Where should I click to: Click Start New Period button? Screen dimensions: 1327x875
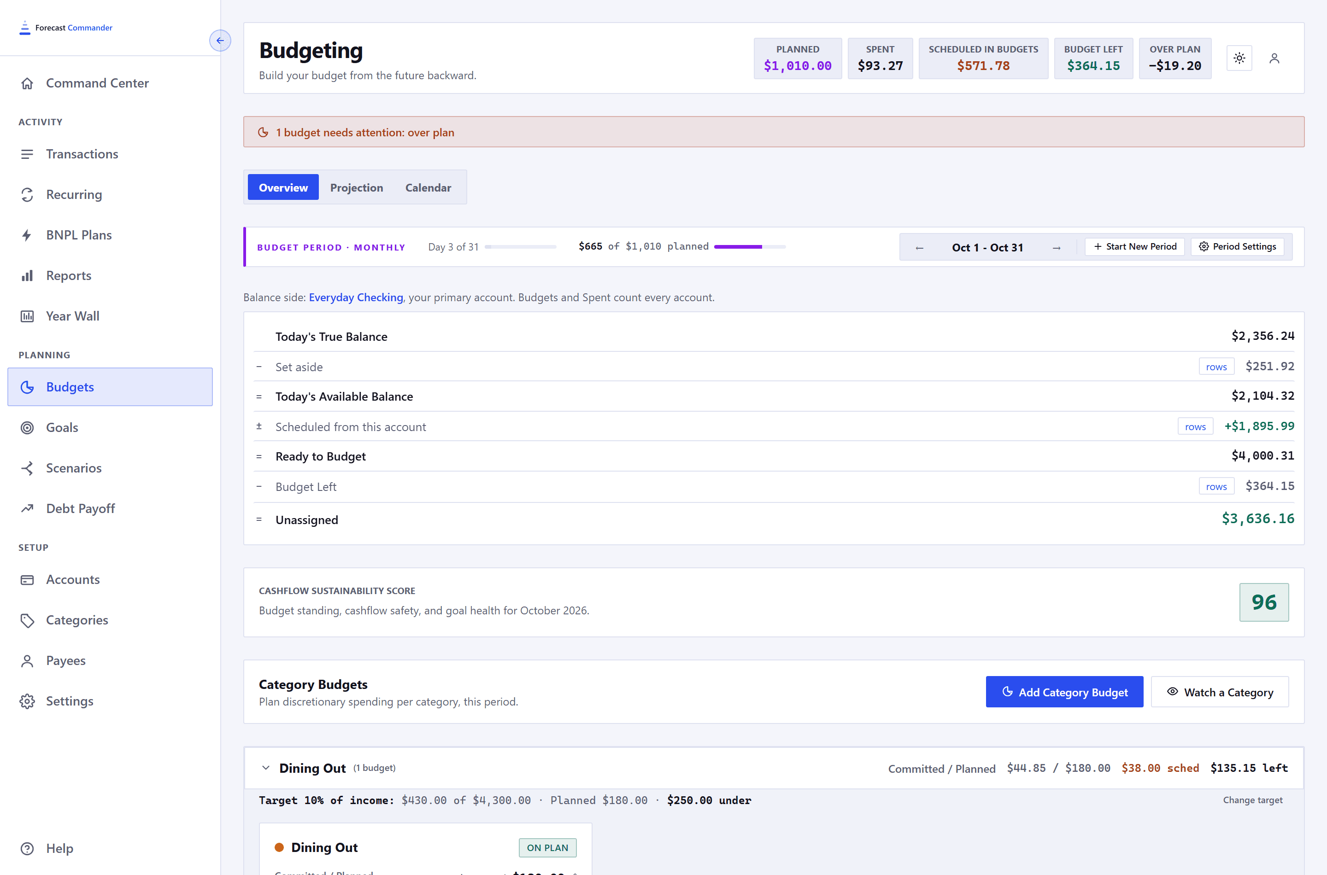(1134, 247)
